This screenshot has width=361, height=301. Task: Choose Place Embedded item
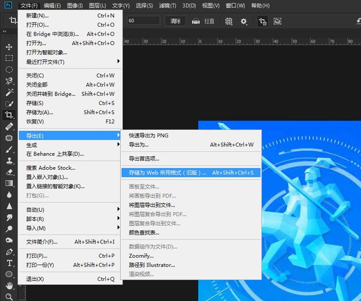(70, 177)
